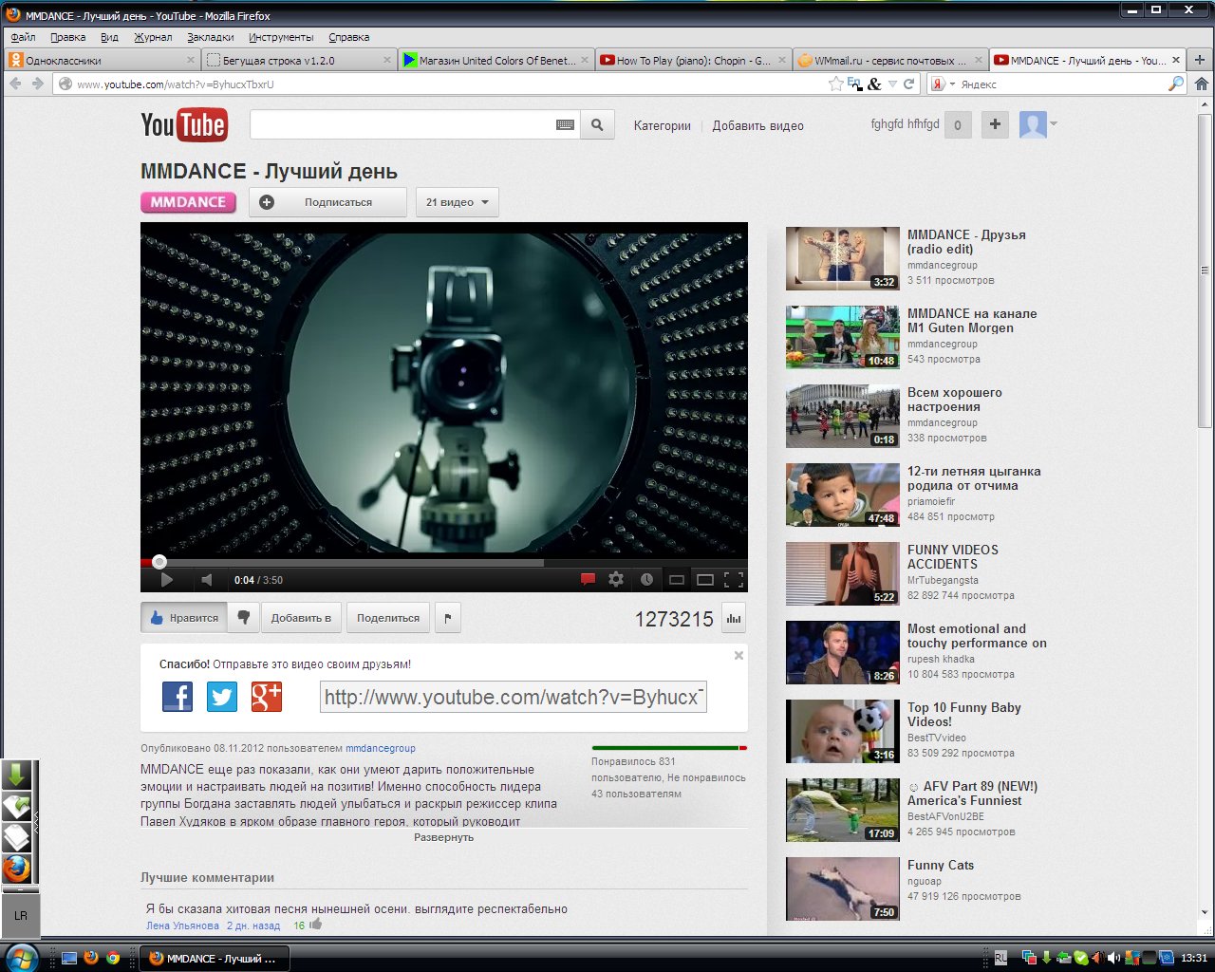Click the RU language indicator
The width and height of the screenshot is (1215, 972).
point(1000,959)
